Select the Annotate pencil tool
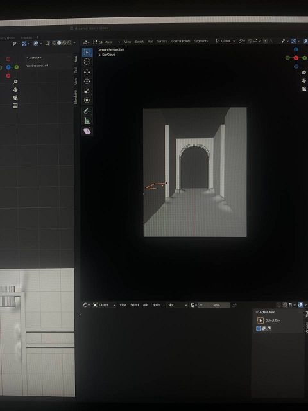Viewport: 308px width, 411px height. (87, 111)
